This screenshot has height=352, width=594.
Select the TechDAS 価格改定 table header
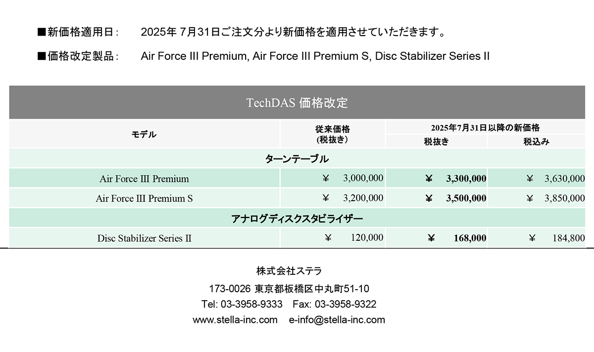click(297, 102)
